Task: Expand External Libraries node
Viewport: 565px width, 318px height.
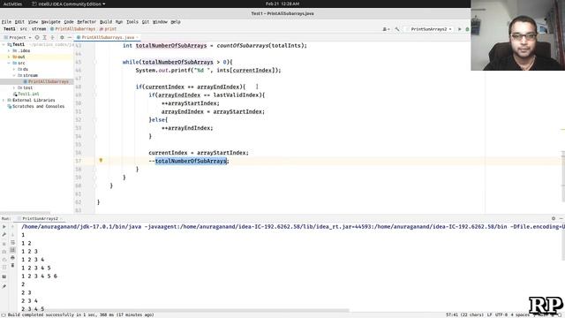Action: [x=4, y=100]
